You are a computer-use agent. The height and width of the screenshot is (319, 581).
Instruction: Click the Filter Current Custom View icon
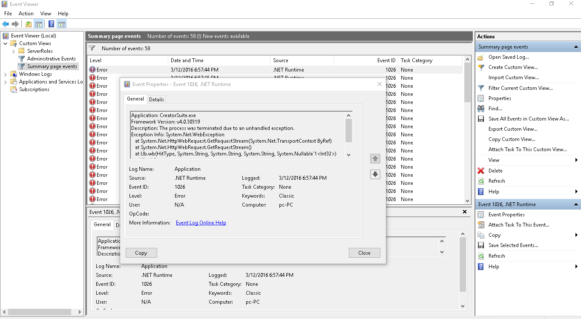click(x=481, y=88)
